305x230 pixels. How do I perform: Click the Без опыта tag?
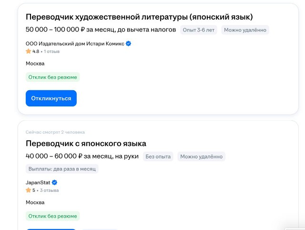158,157
